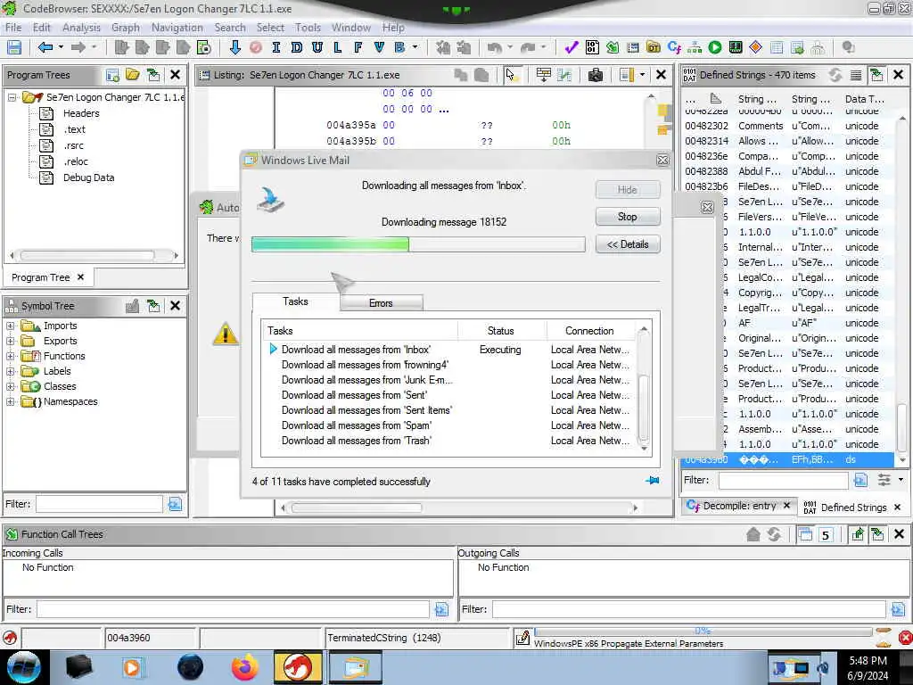The width and height of the screenshot is (913, 685).
Task: Collapse the Se7en Logon Changer tree root
Action: (12, 98)
